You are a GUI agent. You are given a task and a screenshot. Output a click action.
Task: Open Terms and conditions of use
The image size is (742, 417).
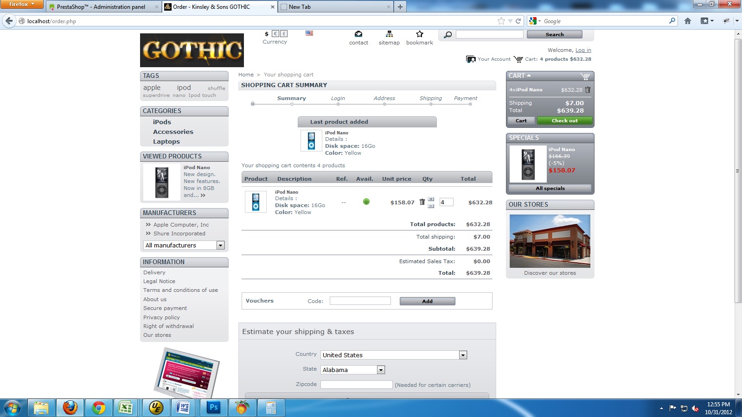[180, 290]
